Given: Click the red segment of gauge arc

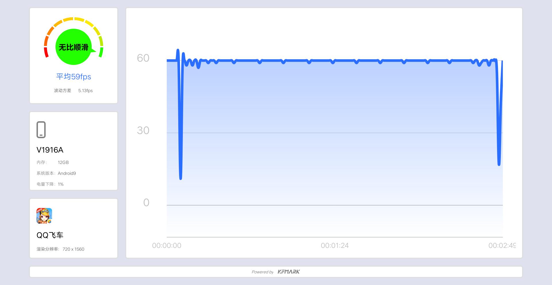Looking at the screenshot, I should click(46, 52).
